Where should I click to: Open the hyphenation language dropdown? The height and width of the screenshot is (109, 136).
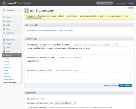point(65,103)
